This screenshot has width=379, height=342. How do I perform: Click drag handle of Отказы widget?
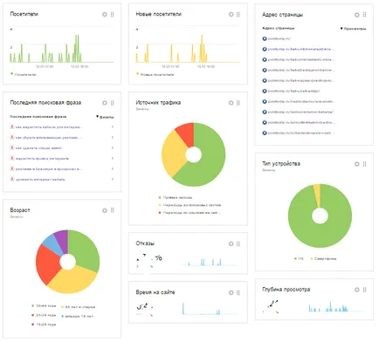238,243
